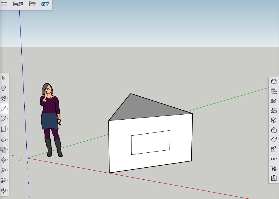Open the Scenes clapperboard panel
The width and height of the screenshot is (279, 199).
pyautogui.click(x=274, y=149)
